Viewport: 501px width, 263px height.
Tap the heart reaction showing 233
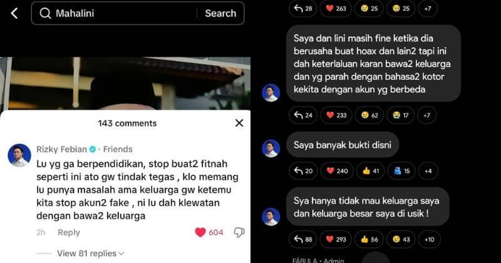pyautogui.click(x=336, y=115)
